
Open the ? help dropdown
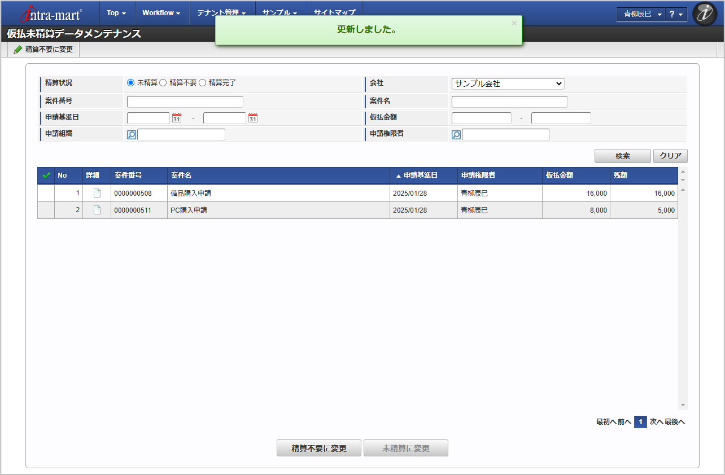[676, 14]
